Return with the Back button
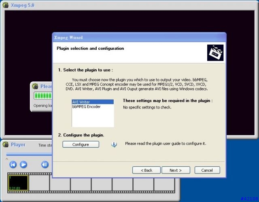The height and width of the screenshot is (202, 259). point(146,170)
